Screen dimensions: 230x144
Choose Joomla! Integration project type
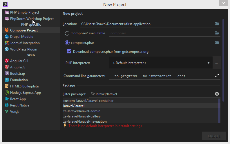[x=31, y=43]
